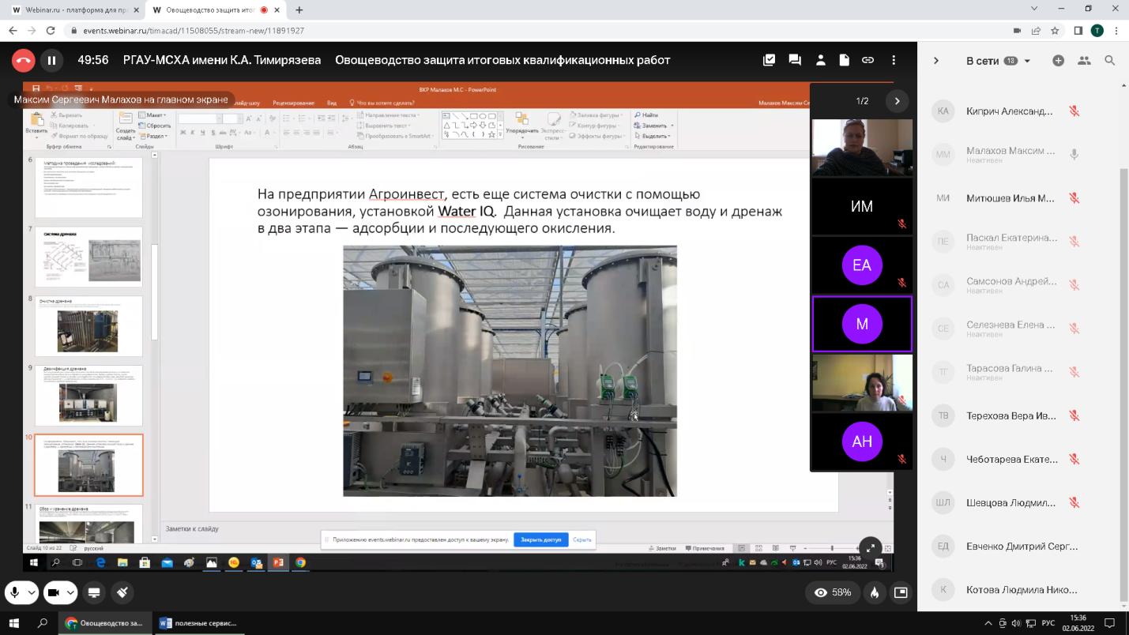This screenshot has height=635, width=1129.
Task: Select slide 9 thumbnail 'Дезинфекция дренажа'
Action: click(x=88, y=396)
